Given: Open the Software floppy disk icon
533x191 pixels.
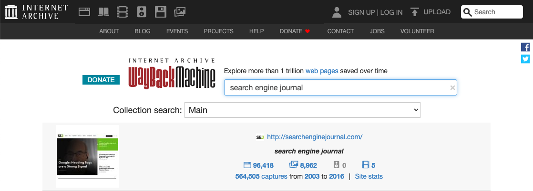Looking at the screenshot, I should [x=161, y=12].
